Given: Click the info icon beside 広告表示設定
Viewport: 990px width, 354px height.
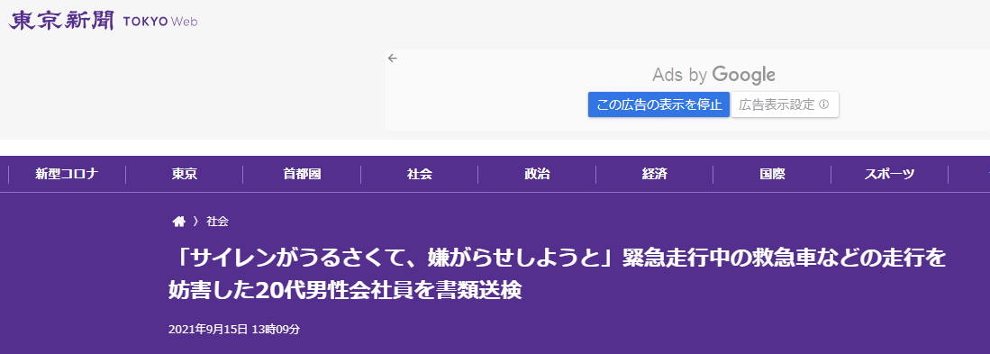Looking at the screenshot, I should [823, 104].
